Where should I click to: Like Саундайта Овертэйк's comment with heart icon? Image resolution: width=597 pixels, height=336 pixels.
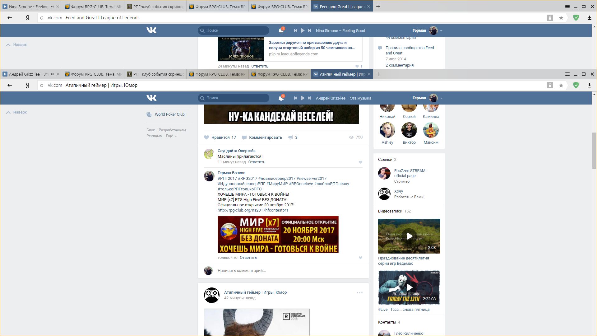tap(360, 162)
